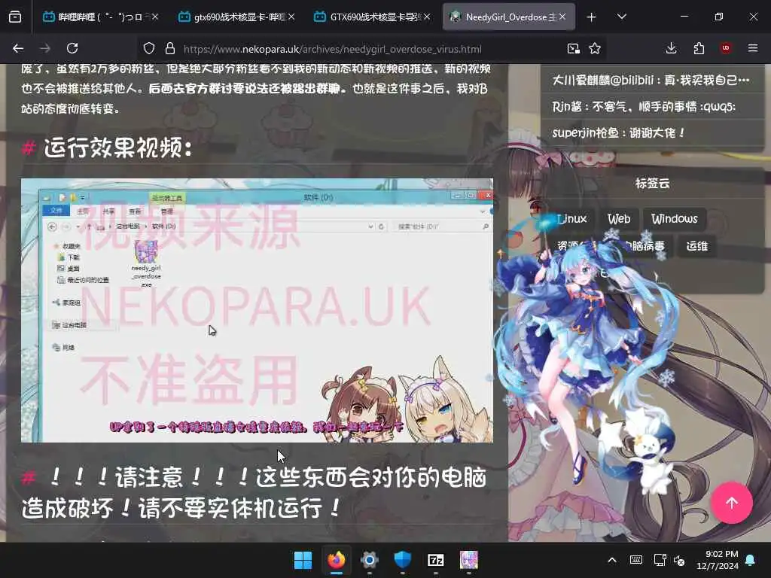Open the Web tag in the tag cloud
This screenshot has height=578, width=771.
619,219
